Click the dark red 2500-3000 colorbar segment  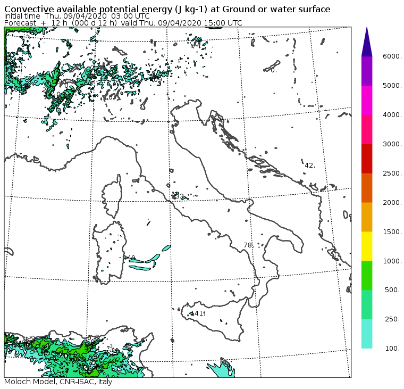coord(367,159)
